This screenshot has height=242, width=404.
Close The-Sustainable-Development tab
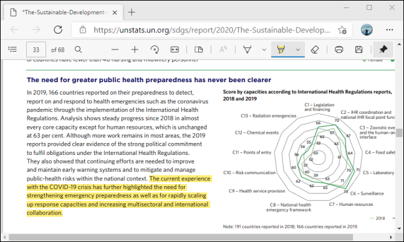point(115,12)
